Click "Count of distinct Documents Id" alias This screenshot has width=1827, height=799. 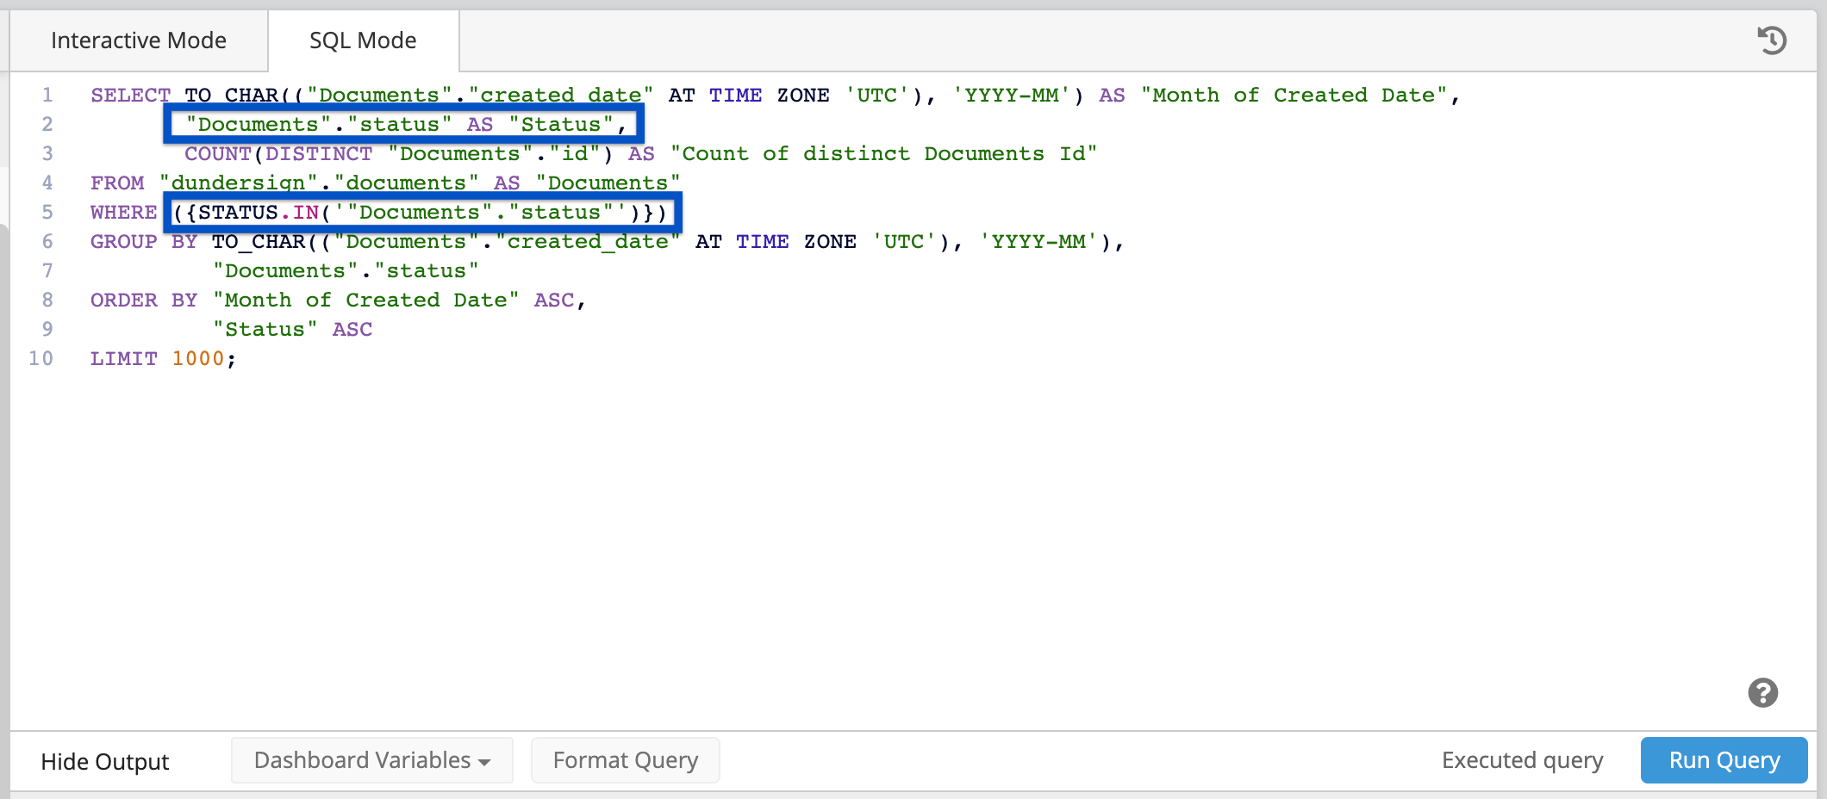pos(883,153)
